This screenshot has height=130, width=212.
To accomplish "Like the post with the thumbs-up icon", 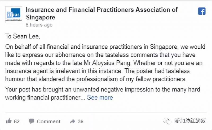I will (9, 121).
